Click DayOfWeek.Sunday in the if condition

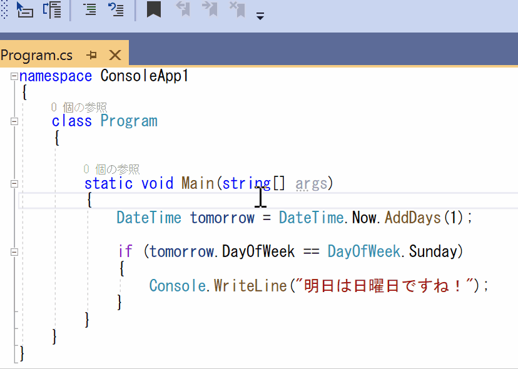pyautogui.click(x=392, y=251)
